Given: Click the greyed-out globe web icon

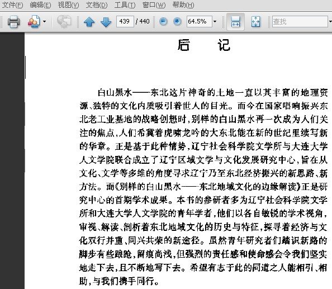Looking at the screenshot, I should (x=64, y=21).
